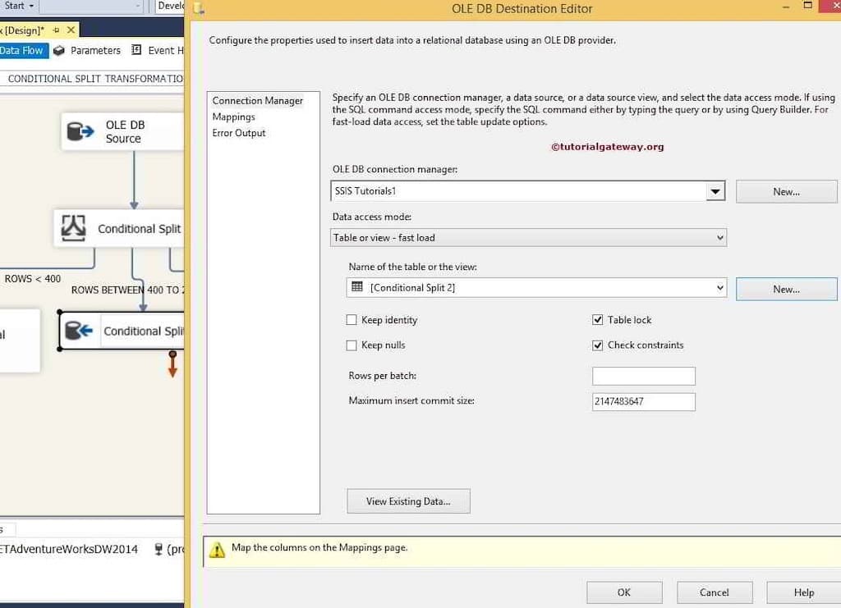
Task: Click the Event Handlers tab icon
Action: coord(136,51)
